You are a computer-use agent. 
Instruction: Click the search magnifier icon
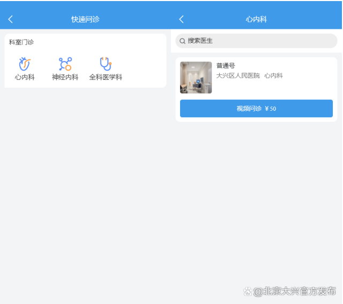(182, 41)
